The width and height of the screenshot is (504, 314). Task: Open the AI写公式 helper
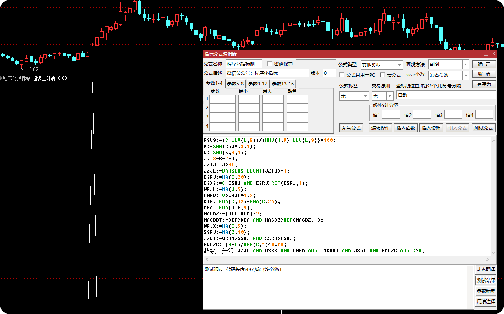351,128
